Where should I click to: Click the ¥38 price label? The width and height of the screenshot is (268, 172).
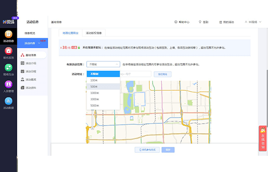[65, 47]
